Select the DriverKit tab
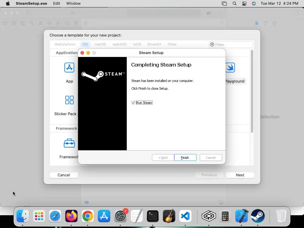The width and height of the screenshot is (304, 228). [154, 44]
